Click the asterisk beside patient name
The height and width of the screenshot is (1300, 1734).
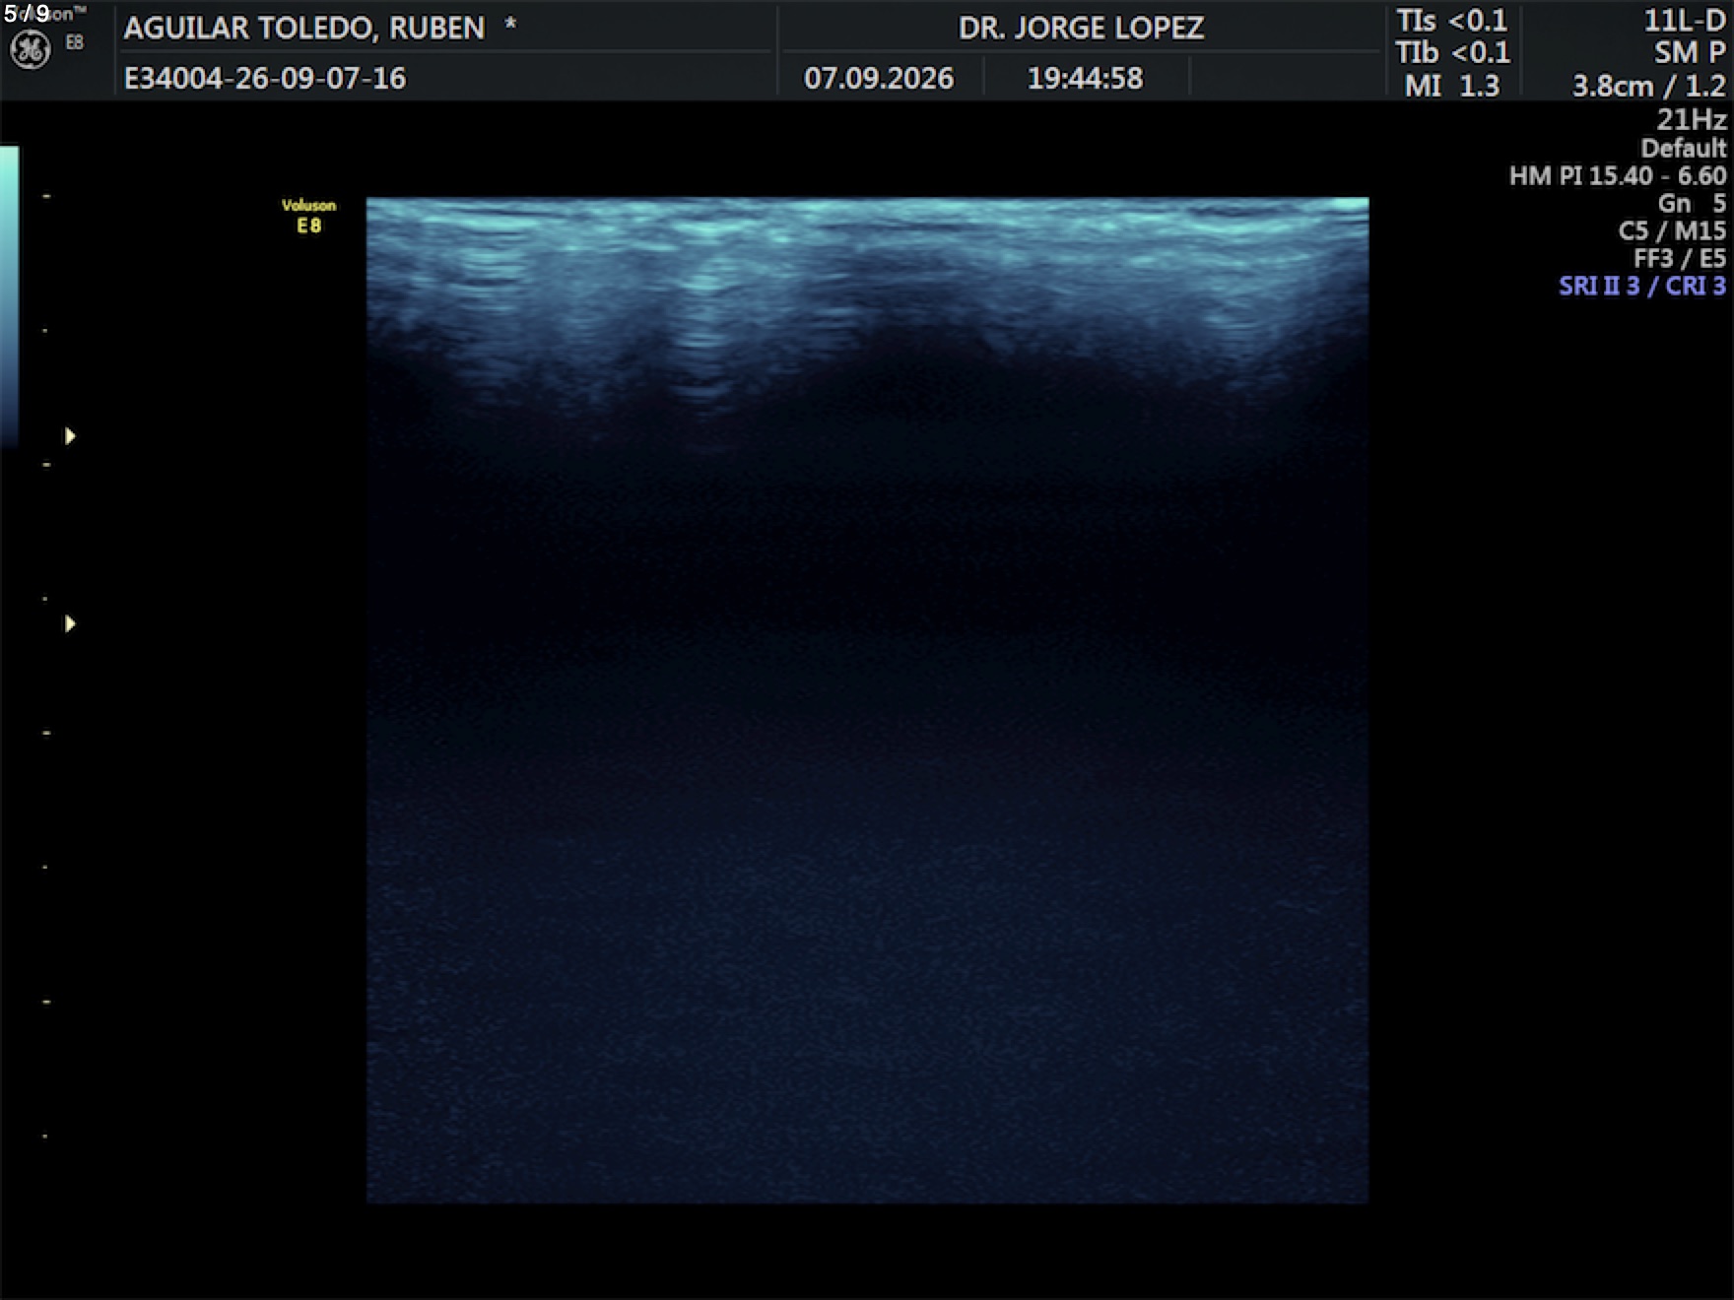click(510, 24)
